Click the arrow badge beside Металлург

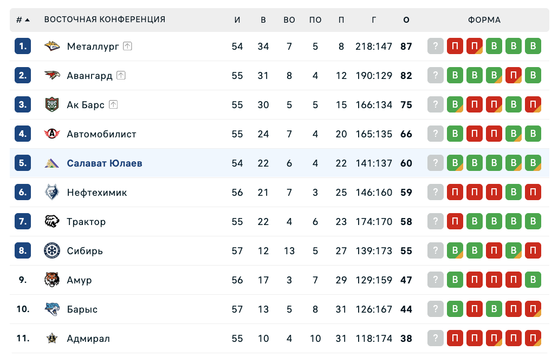coord(127,47)
